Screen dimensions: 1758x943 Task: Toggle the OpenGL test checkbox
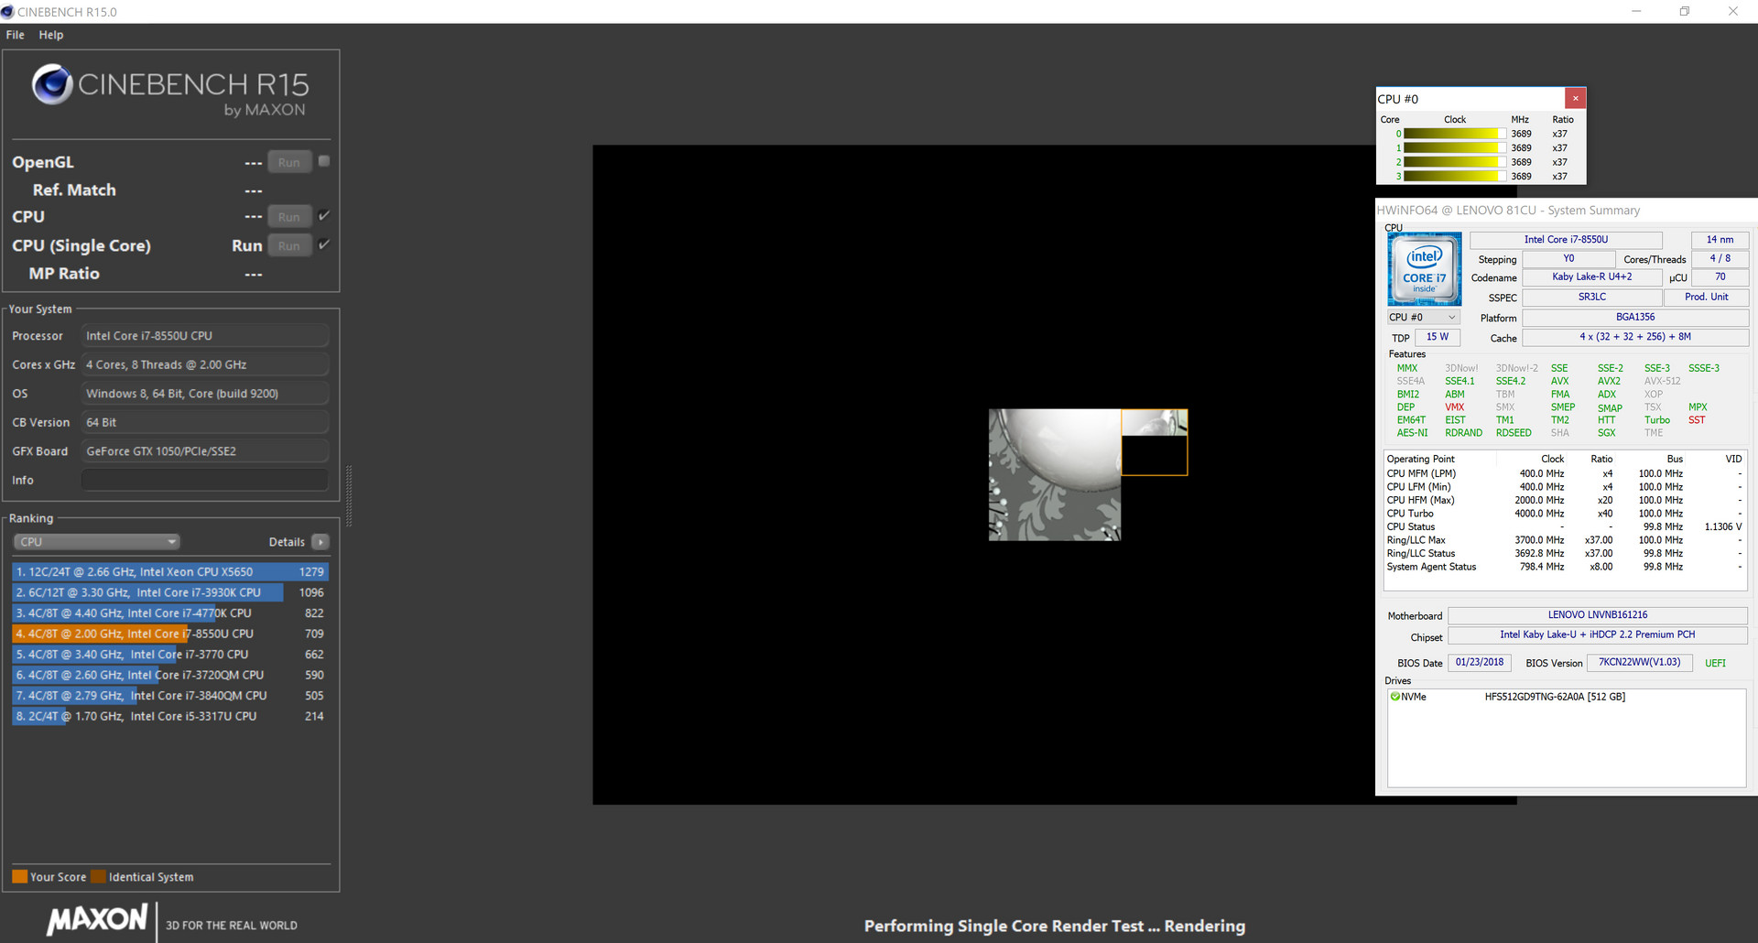point(324,161)
